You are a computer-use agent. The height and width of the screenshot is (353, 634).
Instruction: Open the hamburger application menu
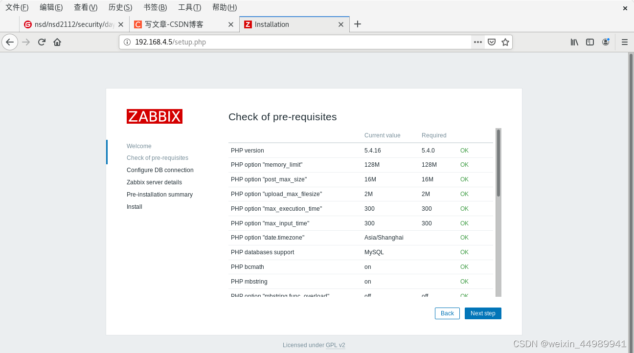pos(624,42)
